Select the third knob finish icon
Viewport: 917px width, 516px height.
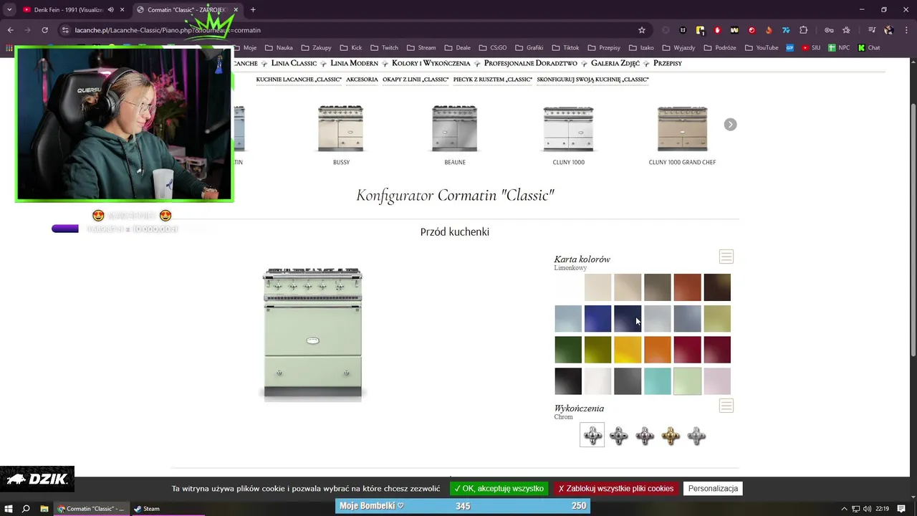pyautogui.click(x=645, y=435)
